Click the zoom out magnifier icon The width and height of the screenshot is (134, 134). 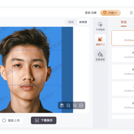(x=68, y=105)
